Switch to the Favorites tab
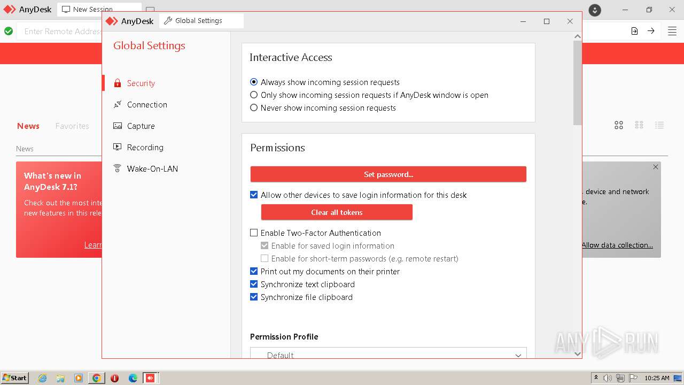 72,126
